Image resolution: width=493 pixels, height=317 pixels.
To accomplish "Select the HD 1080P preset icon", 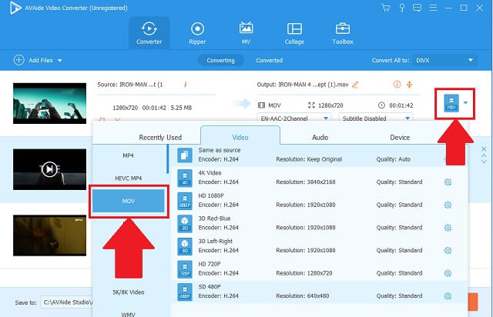I will pos(185,201).
